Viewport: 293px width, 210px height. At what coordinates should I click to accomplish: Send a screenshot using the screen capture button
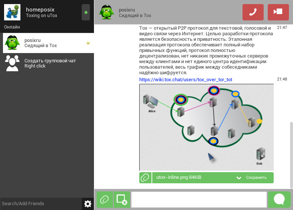(x=122, y=200)
